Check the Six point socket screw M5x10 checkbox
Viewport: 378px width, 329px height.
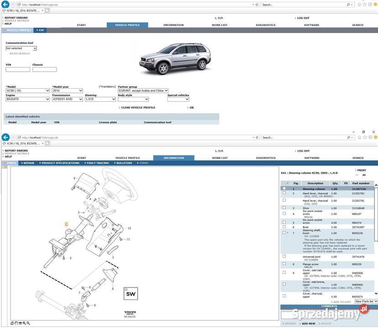[x=284, y=213]
